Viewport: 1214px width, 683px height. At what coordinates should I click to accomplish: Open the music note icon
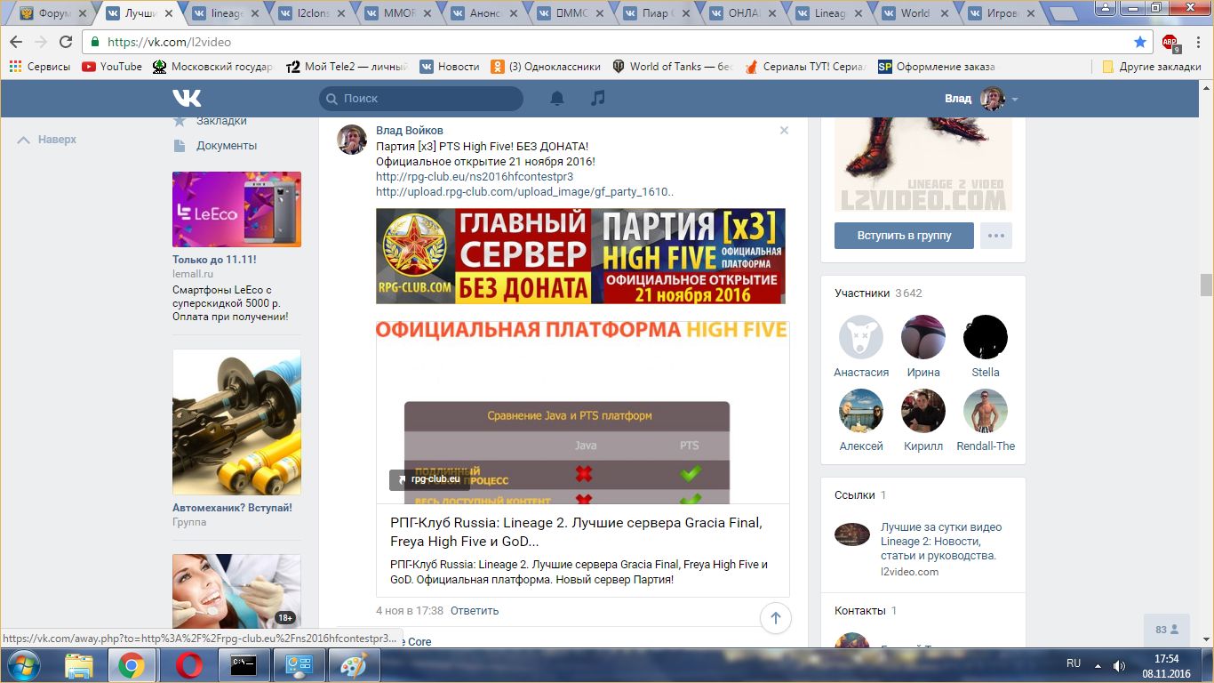pos(598,98)
